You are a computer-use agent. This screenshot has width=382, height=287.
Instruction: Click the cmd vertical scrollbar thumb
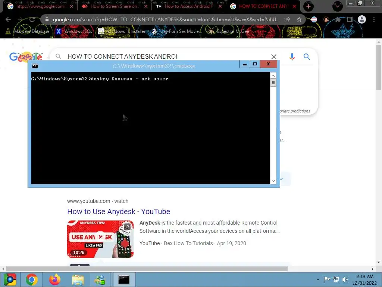coord(273,83)
